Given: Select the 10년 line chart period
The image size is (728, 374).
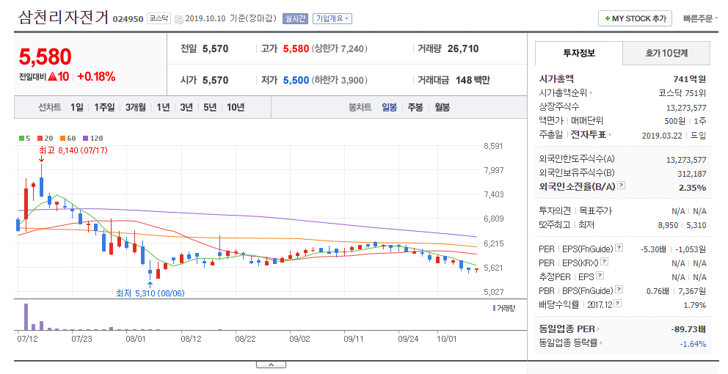Looking at the screenshot, I should pyautogui.click(x=236, y=107).
